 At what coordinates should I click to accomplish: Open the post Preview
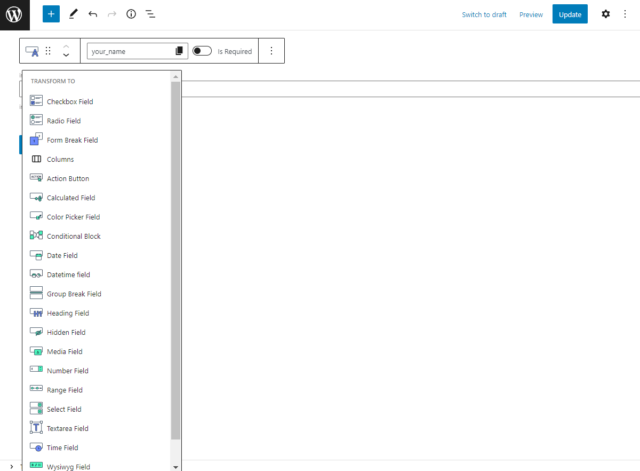[x=531, y=14]
